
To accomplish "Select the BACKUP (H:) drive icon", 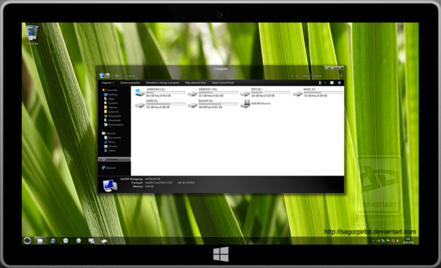I will (193, 105).
